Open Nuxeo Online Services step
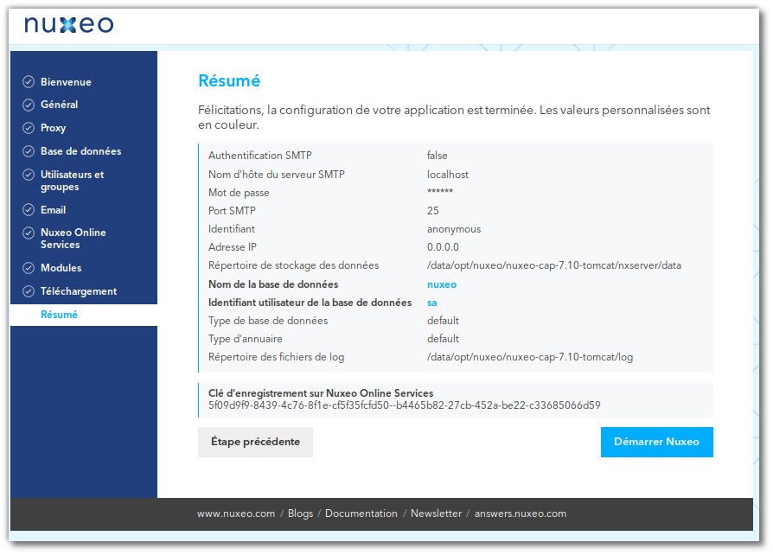Viewport: 773px width, 555px height. coord(73,239)
